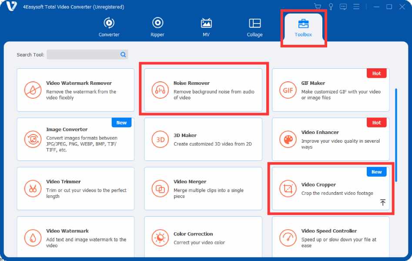This screenshot has height=261, width=412.
Task: Open the GIF Maker tool
Action: click(331, 90)
